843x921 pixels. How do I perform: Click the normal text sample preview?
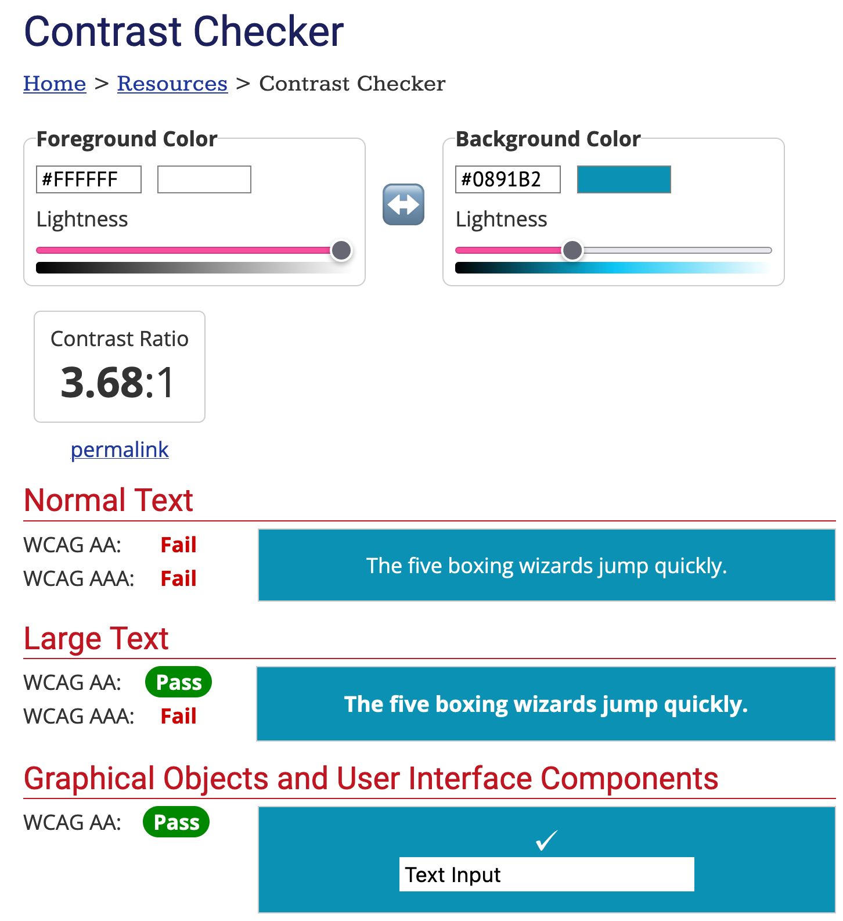547,565
